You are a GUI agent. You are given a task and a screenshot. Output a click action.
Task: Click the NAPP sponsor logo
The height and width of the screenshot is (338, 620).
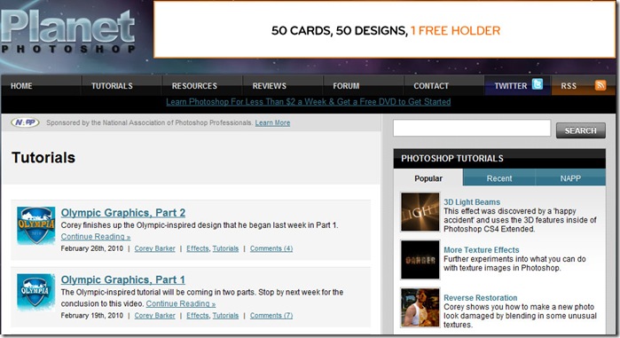(25, 122)
